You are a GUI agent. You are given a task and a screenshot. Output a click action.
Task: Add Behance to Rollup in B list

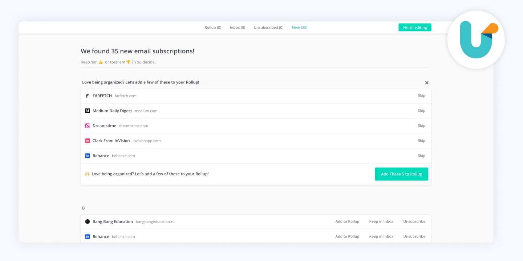point(347,236)
